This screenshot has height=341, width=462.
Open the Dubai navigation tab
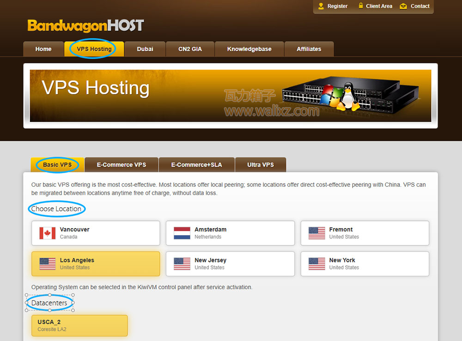tap(145, 49)
